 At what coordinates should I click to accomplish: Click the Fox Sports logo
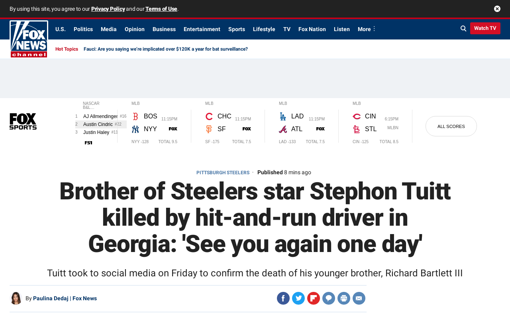point(23,122)
